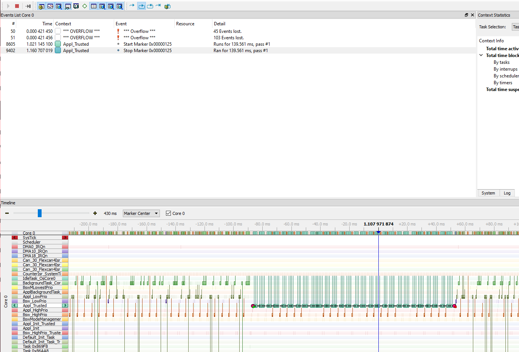
Task: Click the red Stop recording icon
Action: [17, 6]
